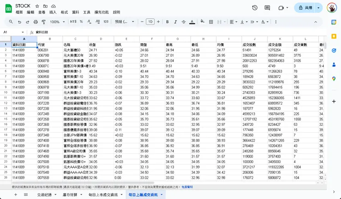Open the Calendar side panel icon

(334, 22)
